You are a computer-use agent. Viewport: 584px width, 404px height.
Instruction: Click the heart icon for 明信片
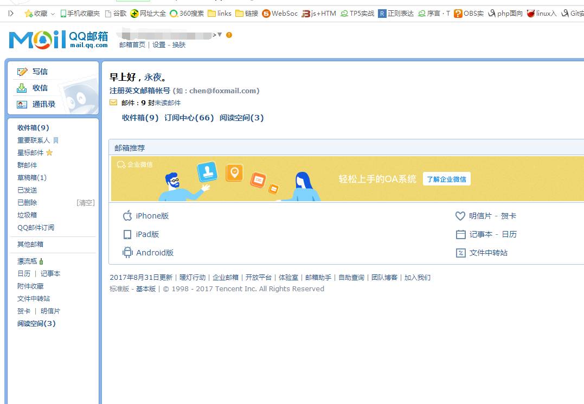460,216
